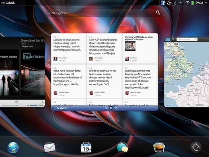The height and width of the screenshot is (157, 209).
Task: Open the web browser globe icon
Action: click(x=13, y=147)
